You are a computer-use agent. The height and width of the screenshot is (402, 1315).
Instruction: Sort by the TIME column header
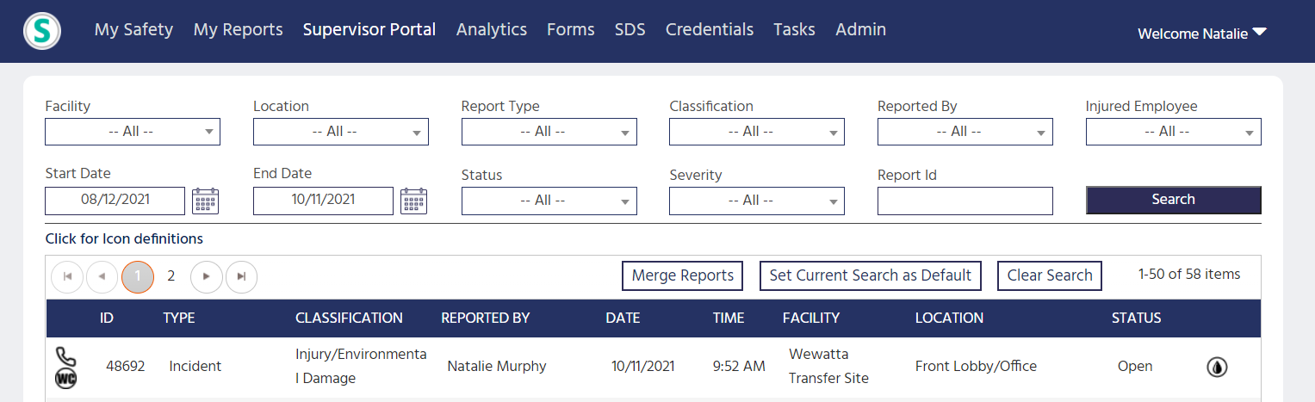[729, 318]
